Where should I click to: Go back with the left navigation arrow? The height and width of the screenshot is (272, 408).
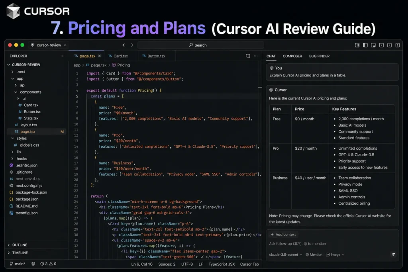tap(124, 45)
